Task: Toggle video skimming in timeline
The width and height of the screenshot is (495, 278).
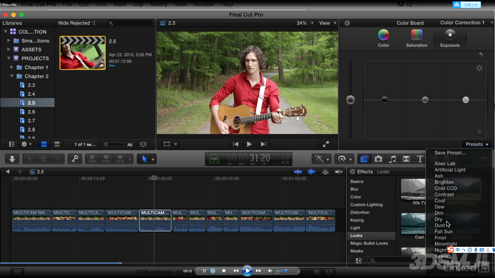Action: click(298, 172)
